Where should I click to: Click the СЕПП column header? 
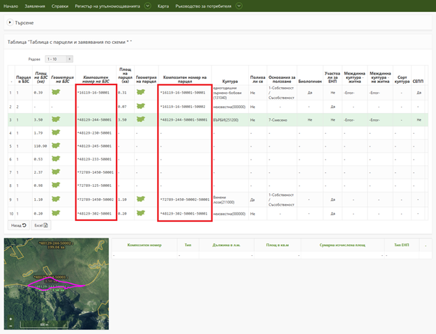coord(418,82)
